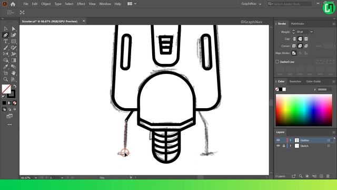Switch to the Pathfinder tab
The width and height of the screenshot is (337, 190).
click(x=298, y=24)
